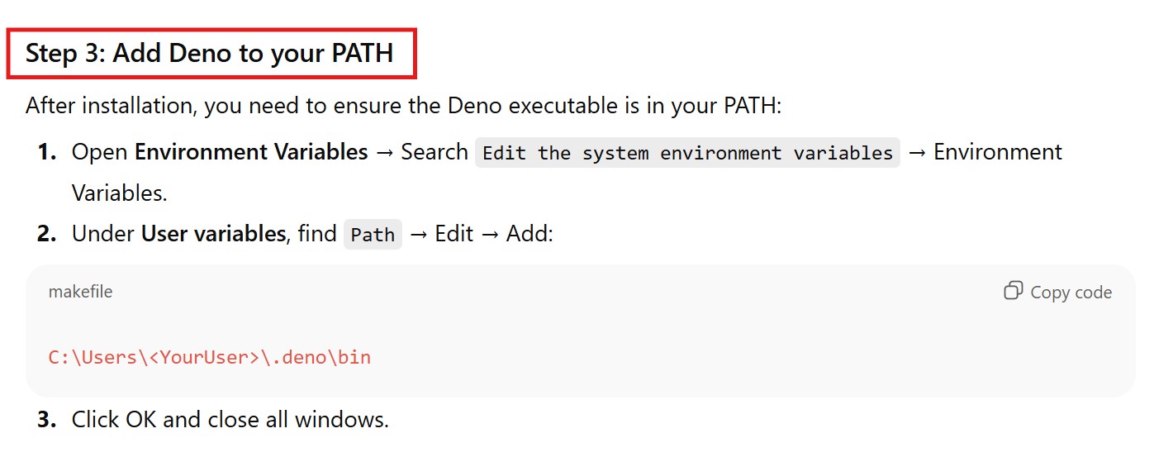Click list number "2." of the steps
The height and width of the screenshot is (457, 1173).
pyautogui.click(x=46, y=235)
